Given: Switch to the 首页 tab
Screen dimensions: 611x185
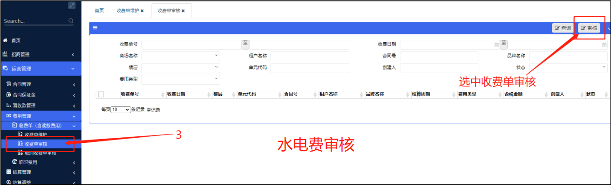Looking at the screenshot, I should coord(99,11).
